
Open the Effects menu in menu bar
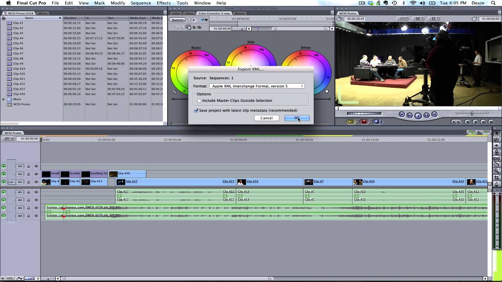(x=164, y=3)
